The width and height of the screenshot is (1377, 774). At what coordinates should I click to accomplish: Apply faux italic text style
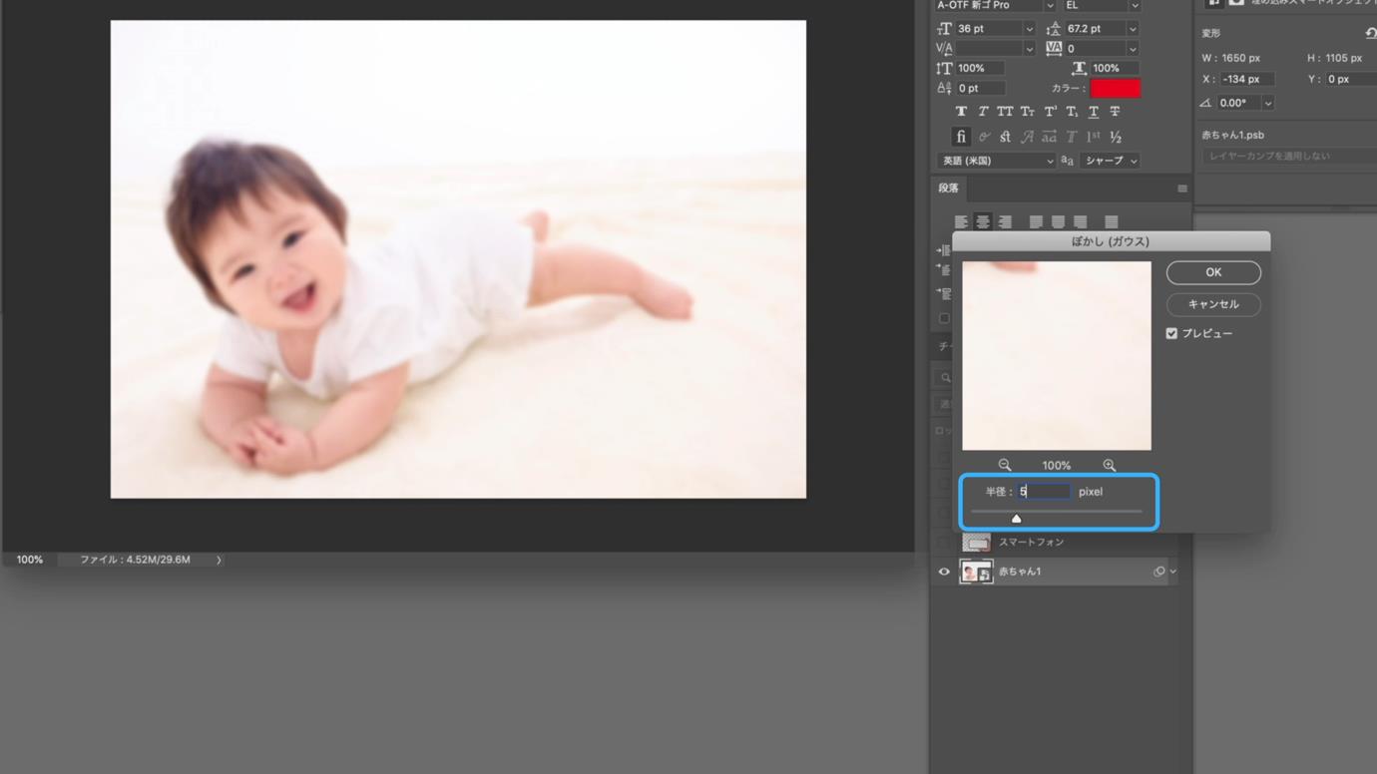coord(983,112)
